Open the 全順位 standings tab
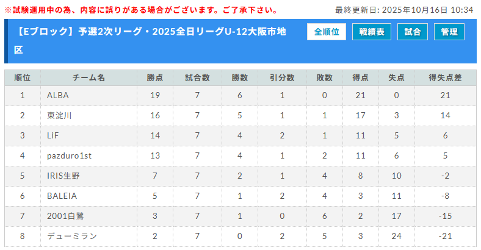481x250 pixels. click(327, 32)
